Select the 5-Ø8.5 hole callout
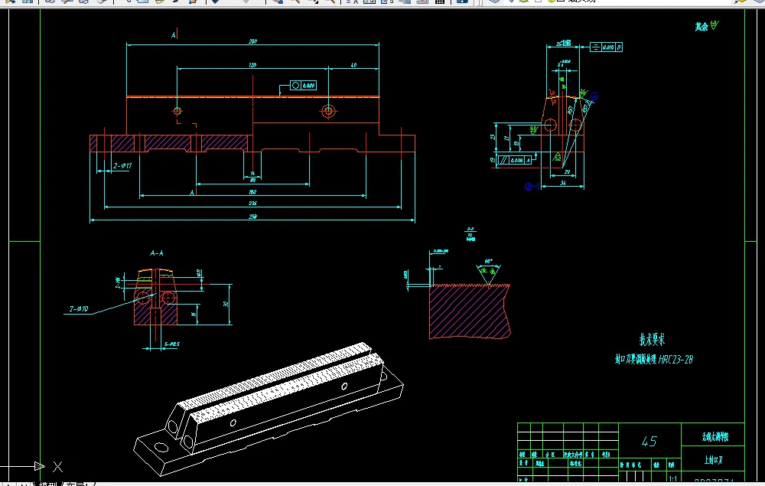The image size is (765, 486). [171, 344]
